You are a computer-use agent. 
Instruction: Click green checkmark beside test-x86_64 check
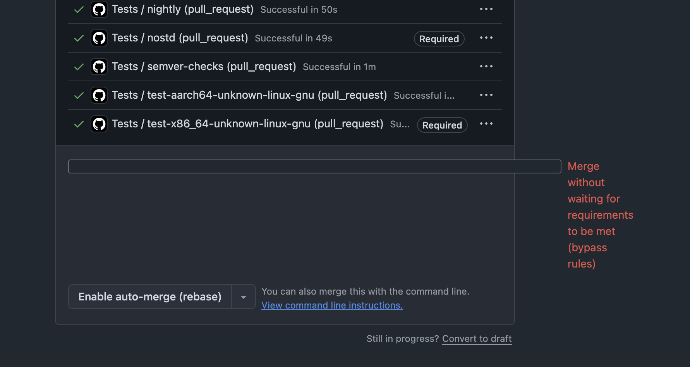(x=79, y=124)
